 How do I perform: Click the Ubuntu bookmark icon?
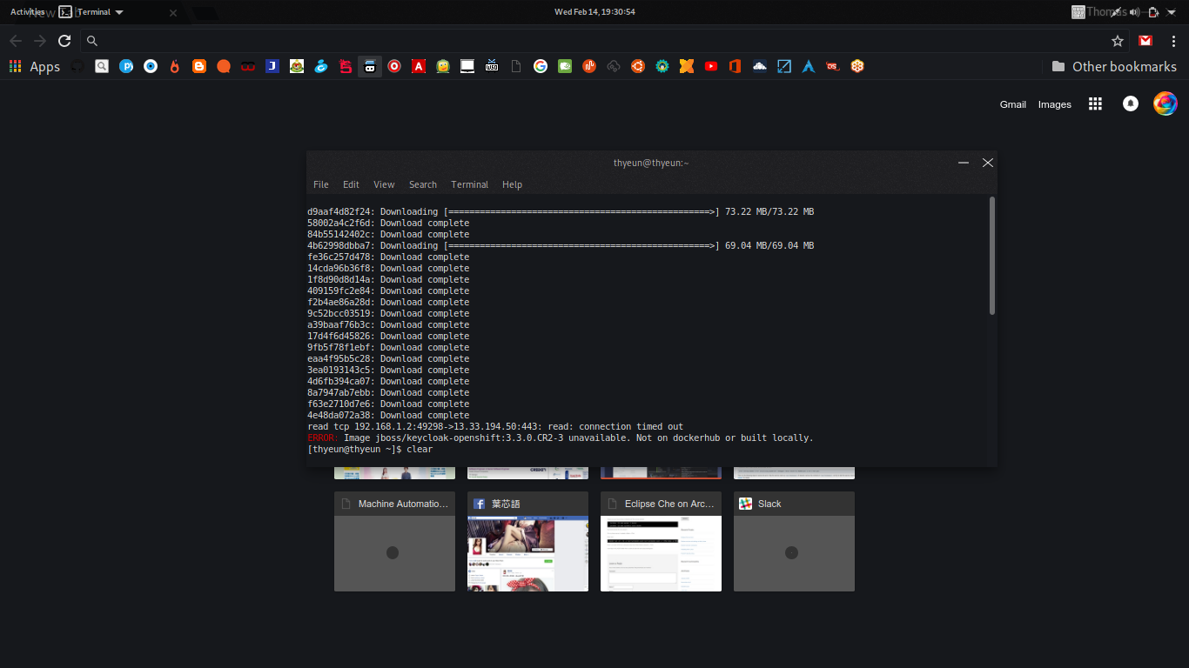(638, 66)
